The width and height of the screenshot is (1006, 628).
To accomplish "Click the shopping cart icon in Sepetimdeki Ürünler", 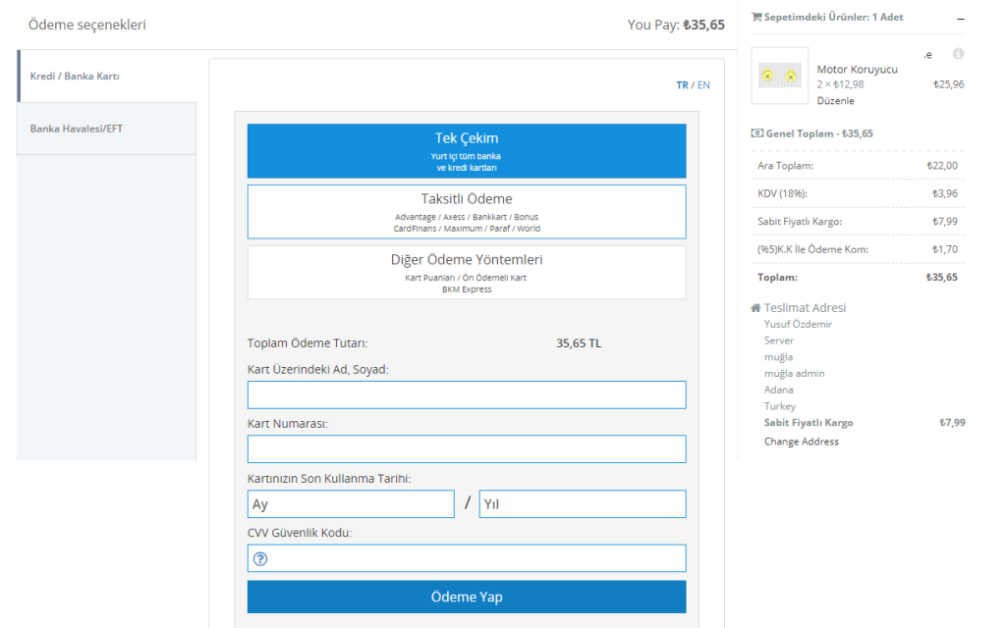I will click(x=756, y=18).
